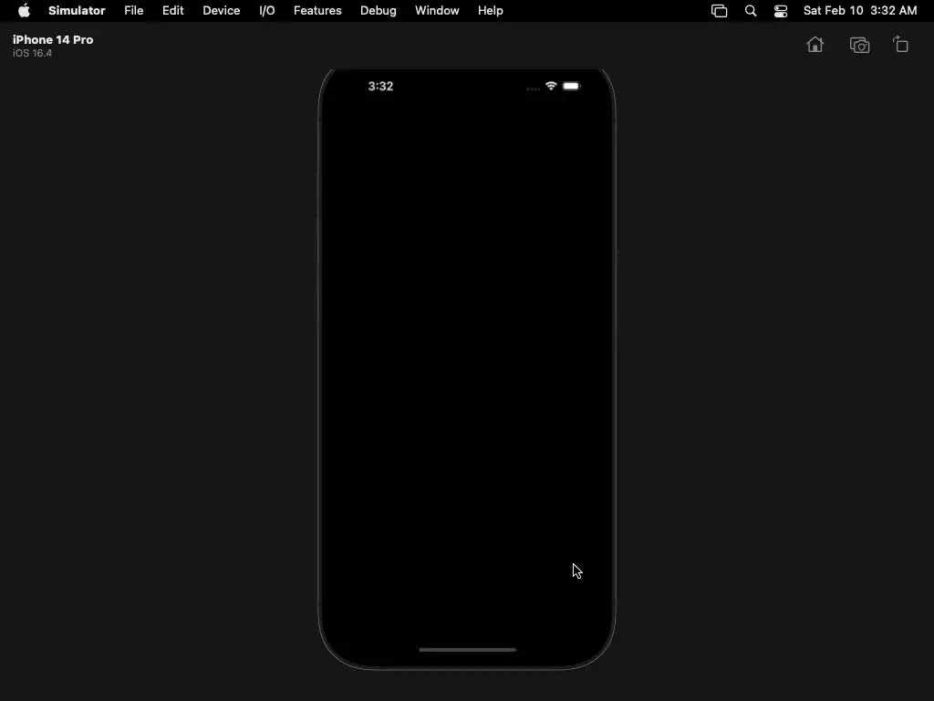Viewport: 934px width, 701px height.
Task: Open the File menu
Action: point(133,11)
